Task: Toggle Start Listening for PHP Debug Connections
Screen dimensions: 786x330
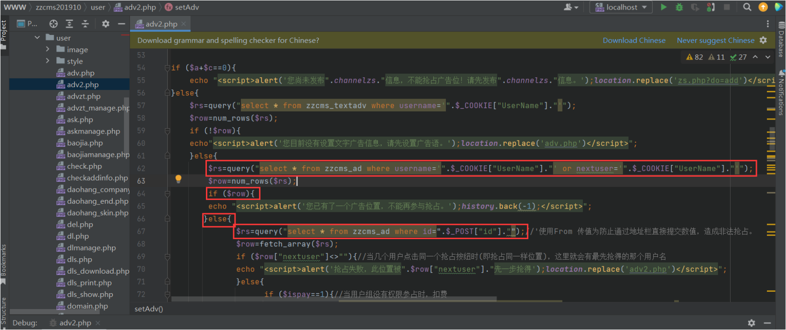Action: click(711, 7)
